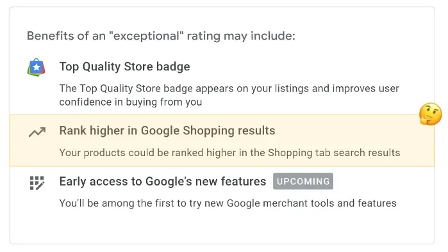The height and width of the screenshot is (252, 448).
Task: Select the Rank higher in Google Shopping results heading
Action: [x=167, y=131]
